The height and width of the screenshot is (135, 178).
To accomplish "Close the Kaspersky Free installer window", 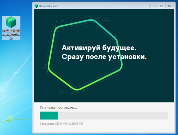I will pyautogui.click(x=169, y=6).
